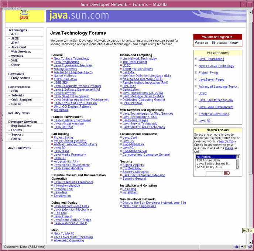This screenshot has height=251, width=254.
Task: Open Early Access under Downloads
Action: coord(21,78)
